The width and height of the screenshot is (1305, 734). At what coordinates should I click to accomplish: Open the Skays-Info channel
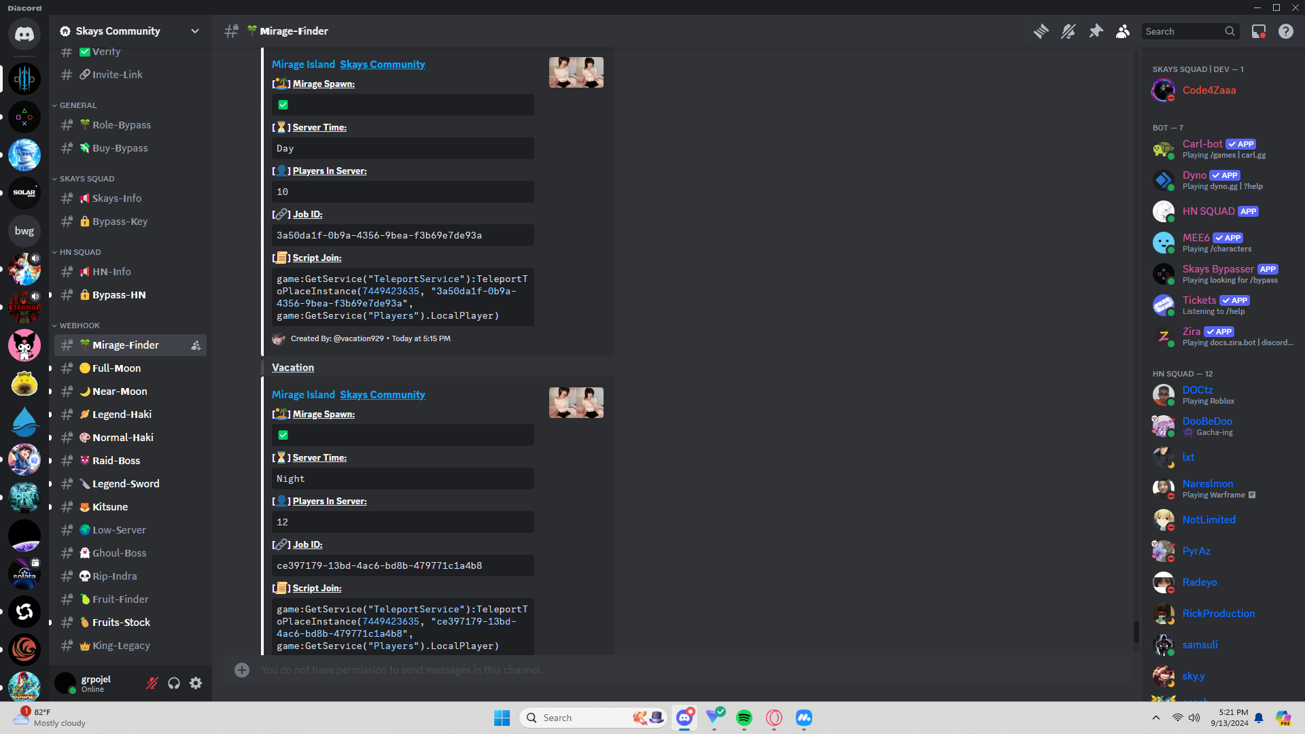click(130, 198)
